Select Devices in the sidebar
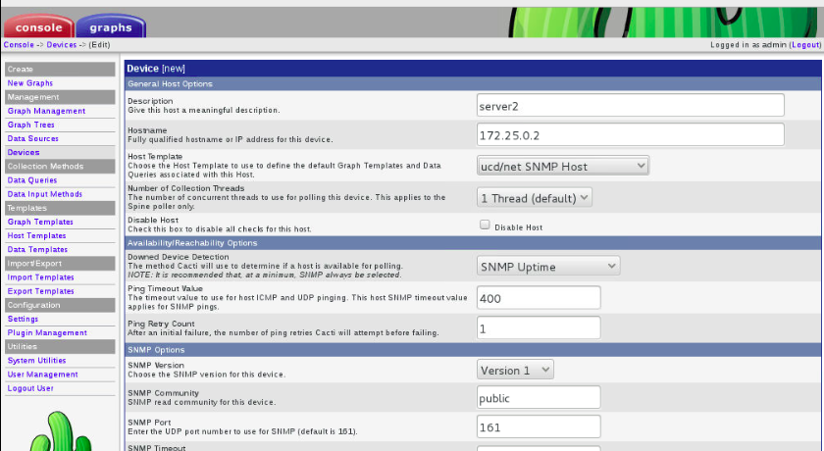Screen dimensions: 824x451 pos(24,152)
